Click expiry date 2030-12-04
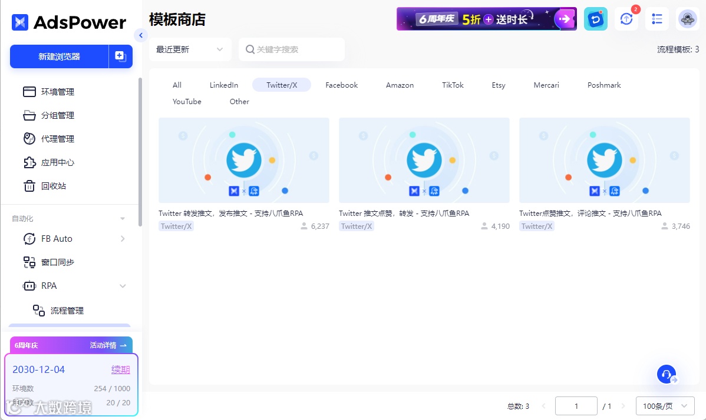Screen dimensions: 706x420 point(39,369)
